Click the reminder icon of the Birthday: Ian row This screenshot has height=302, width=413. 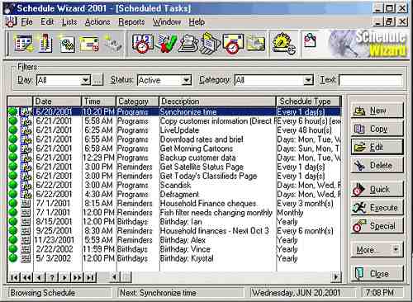click(26, 222)
